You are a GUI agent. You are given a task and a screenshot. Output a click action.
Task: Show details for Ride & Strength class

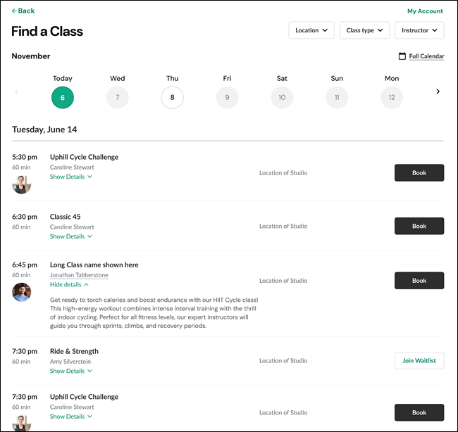[x=70, y=371]
